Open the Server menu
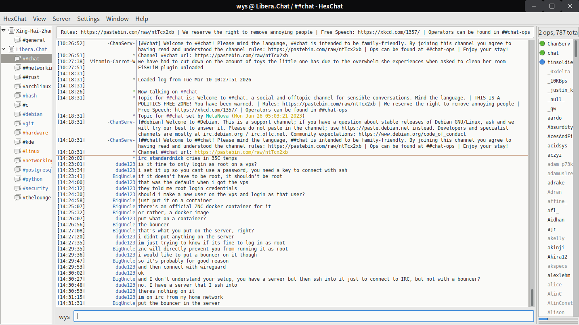The height and width of the screenshot is (325, 579). pyautogui.click(x=61, y=19)
